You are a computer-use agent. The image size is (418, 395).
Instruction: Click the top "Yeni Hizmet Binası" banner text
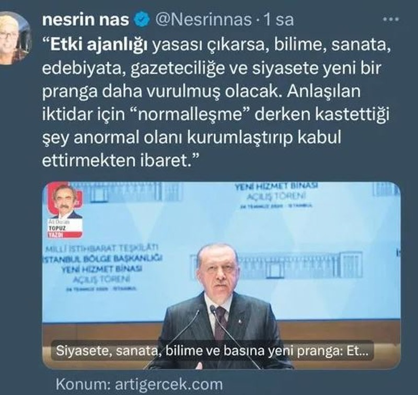(x=276, y=187)
